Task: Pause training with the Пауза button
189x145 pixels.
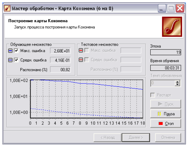Action: pos(166,114)
